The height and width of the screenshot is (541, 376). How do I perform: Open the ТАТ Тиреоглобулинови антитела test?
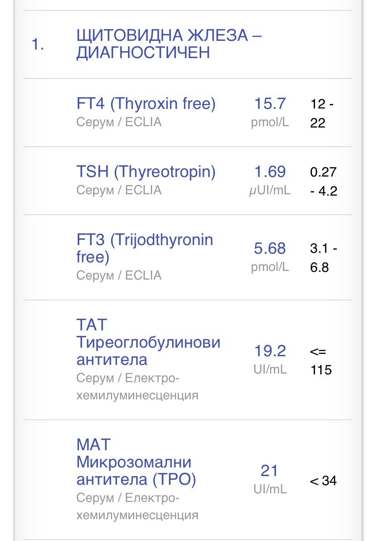coord(148,342)
